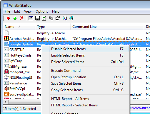This screenshot has height=114, width=150.
Task: Click the WhatInStartup title bar app icon
Action: [6, 5]
